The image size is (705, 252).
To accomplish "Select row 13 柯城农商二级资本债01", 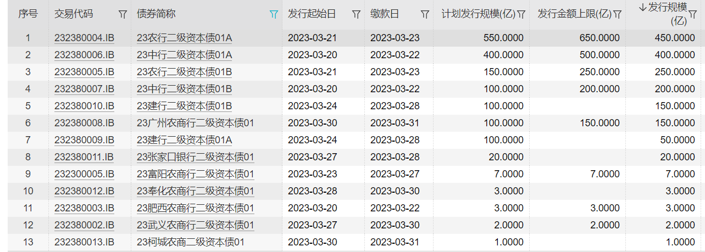I will tap(356, 242).
